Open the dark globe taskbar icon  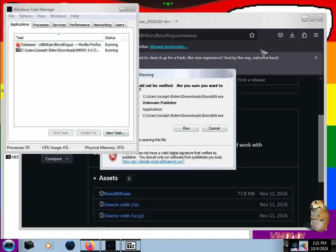[x=70, y=245]
